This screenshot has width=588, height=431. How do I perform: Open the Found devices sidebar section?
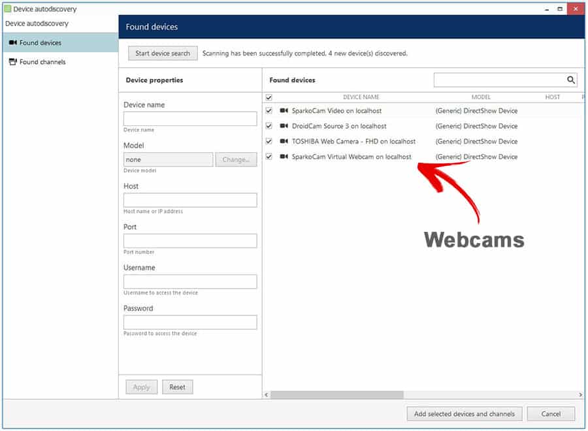point(41,43)
